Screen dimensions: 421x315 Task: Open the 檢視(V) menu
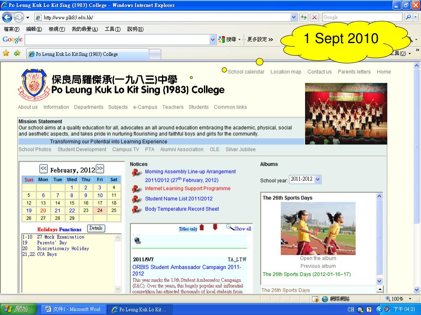(x=57, y=29)
